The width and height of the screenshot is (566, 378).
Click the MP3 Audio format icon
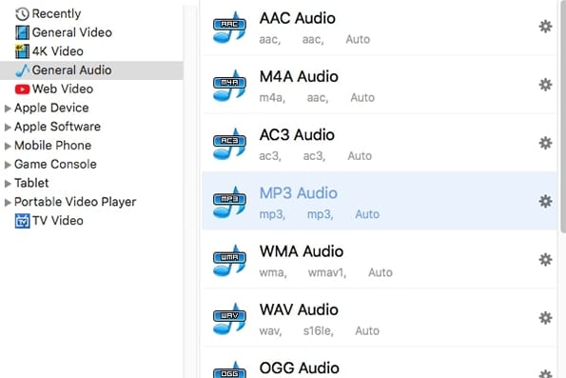pyautogui.click(x=229, y=202)
